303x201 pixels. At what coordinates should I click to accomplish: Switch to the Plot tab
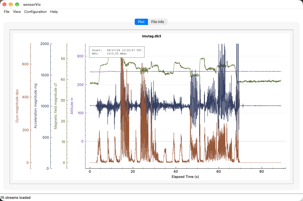[x=141, y=22]
